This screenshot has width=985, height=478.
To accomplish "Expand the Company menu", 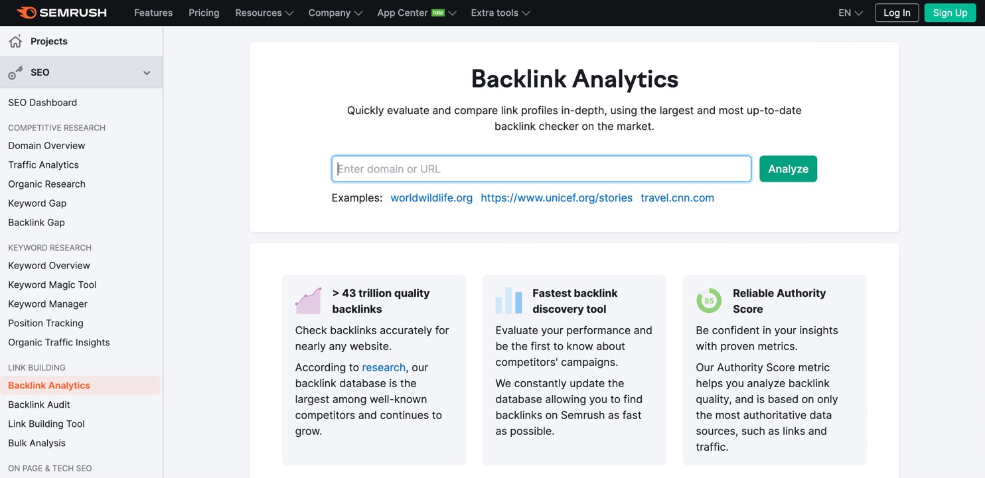I will 335,13.
